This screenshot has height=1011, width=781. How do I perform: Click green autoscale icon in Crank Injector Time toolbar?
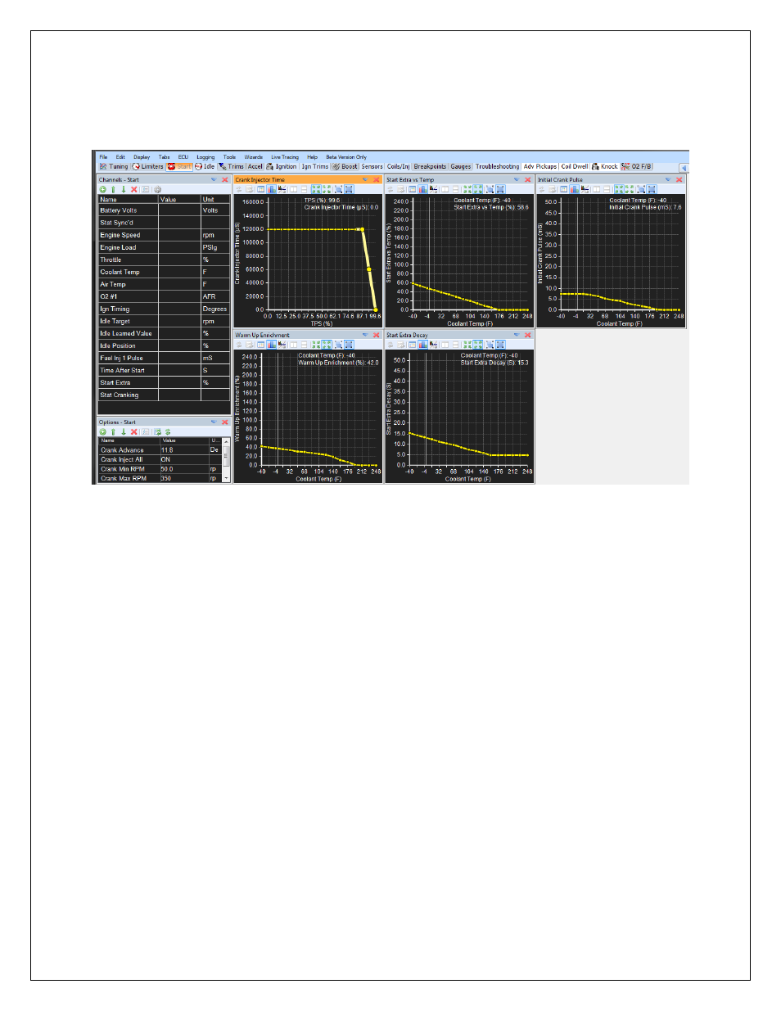coord(315,189)
